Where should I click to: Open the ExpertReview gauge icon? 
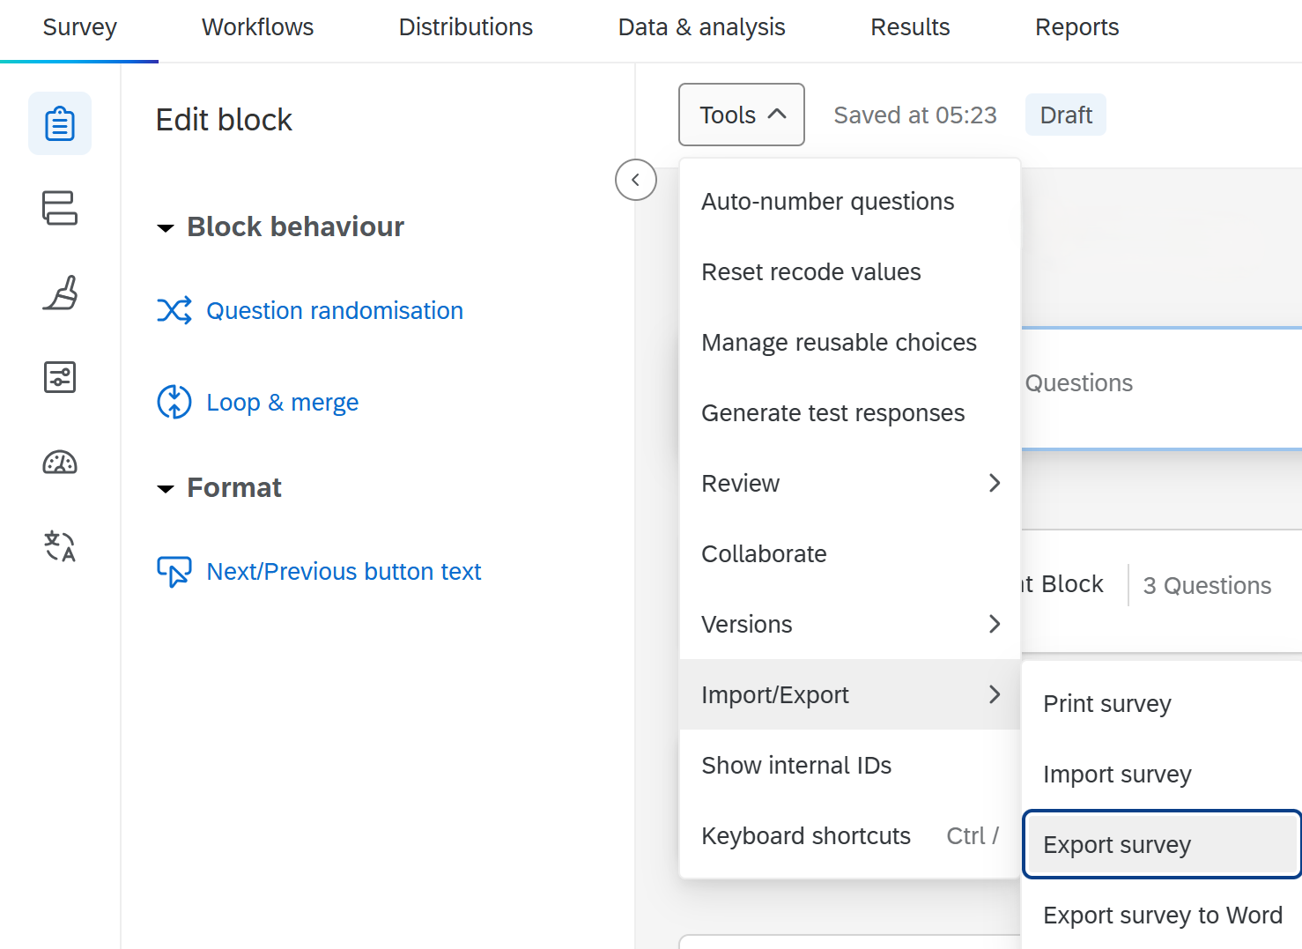tap(60, 462)
